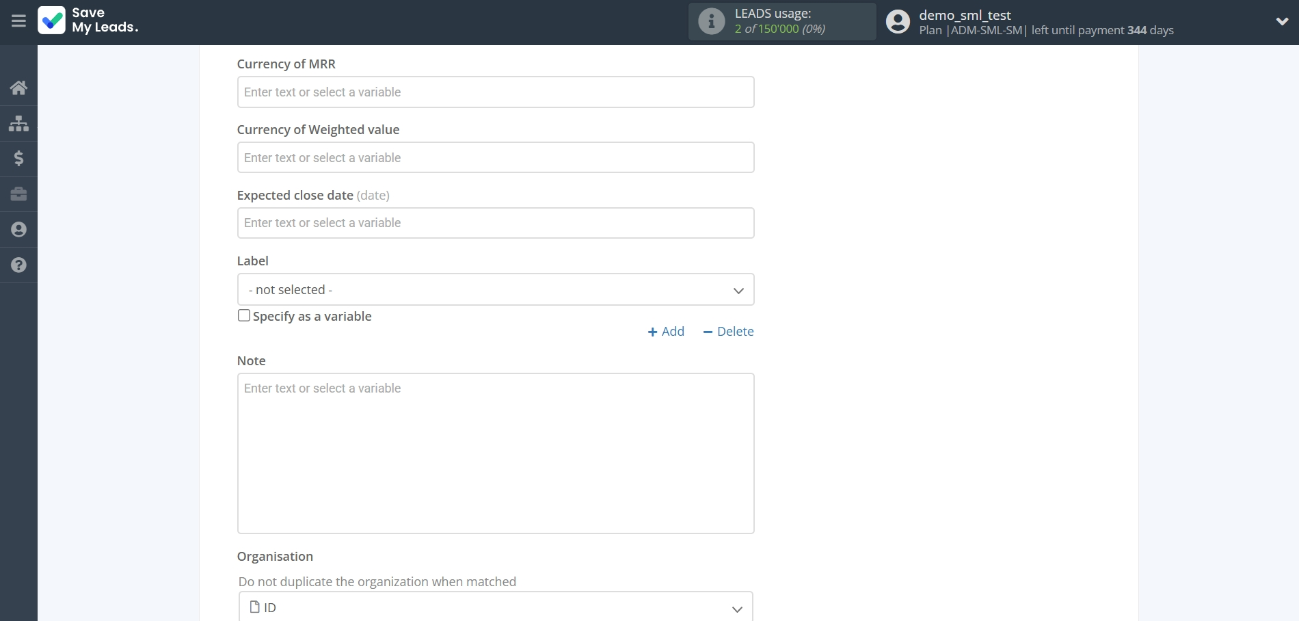Click the info icon in LEADS usage
Viewport: 1299px width, 621px height.
click(x=711, y=21)
